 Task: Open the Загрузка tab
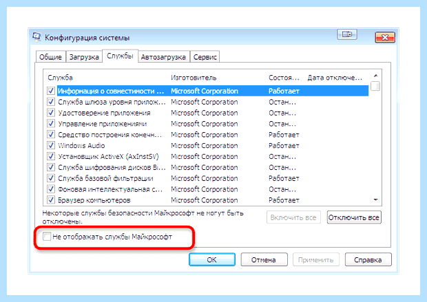(x=84, y=57)
